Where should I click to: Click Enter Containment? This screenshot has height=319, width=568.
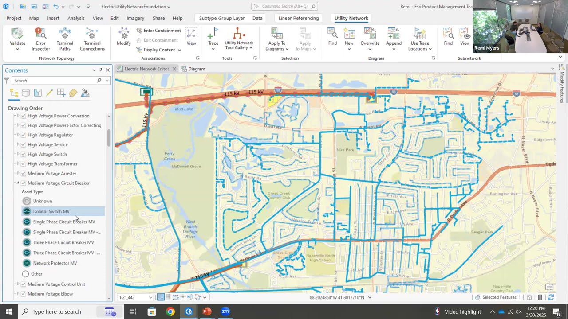[158, 31]
